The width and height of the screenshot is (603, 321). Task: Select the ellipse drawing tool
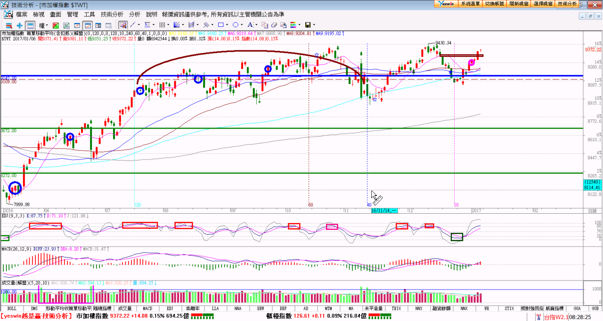pyautogui.click(x=235, y=25)
